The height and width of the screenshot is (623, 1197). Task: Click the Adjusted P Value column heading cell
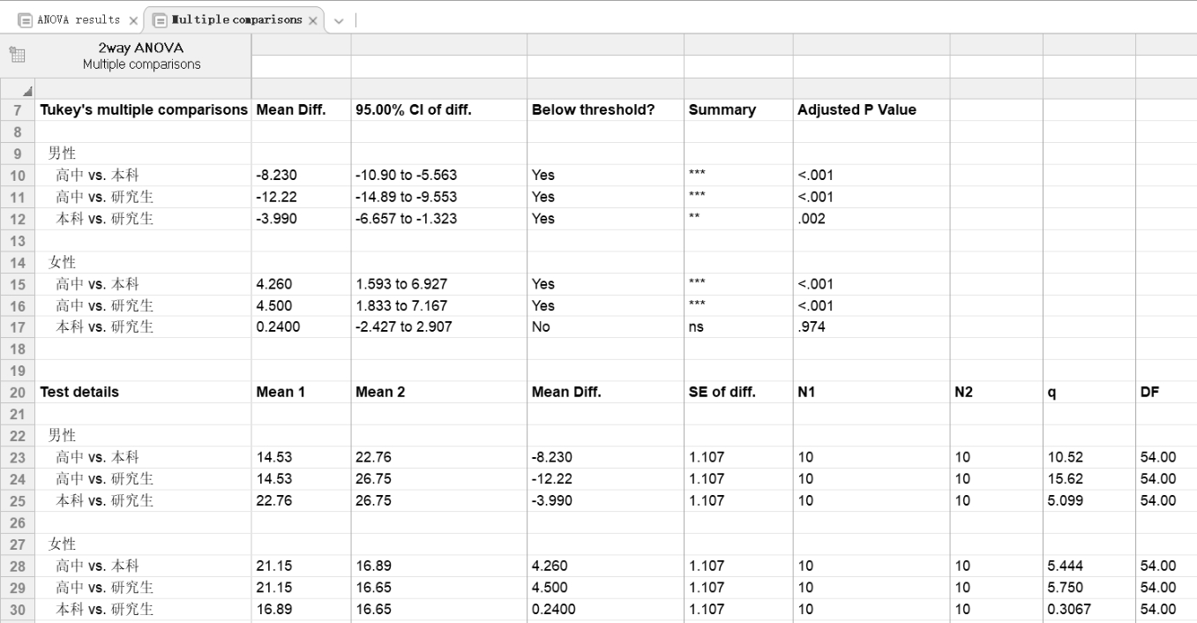[856, 110]
